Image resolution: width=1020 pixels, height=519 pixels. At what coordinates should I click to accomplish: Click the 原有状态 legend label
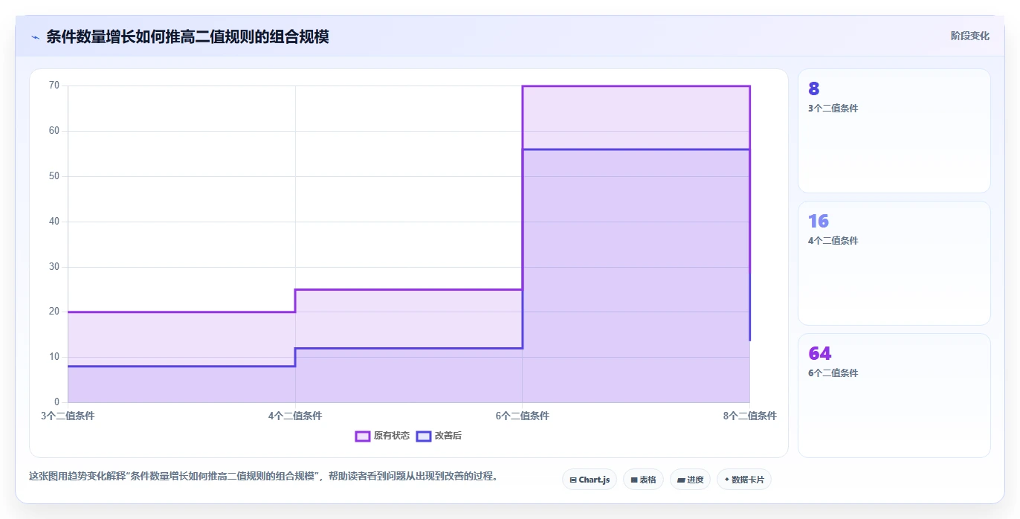pyautogui.click(x=392, y=436)
